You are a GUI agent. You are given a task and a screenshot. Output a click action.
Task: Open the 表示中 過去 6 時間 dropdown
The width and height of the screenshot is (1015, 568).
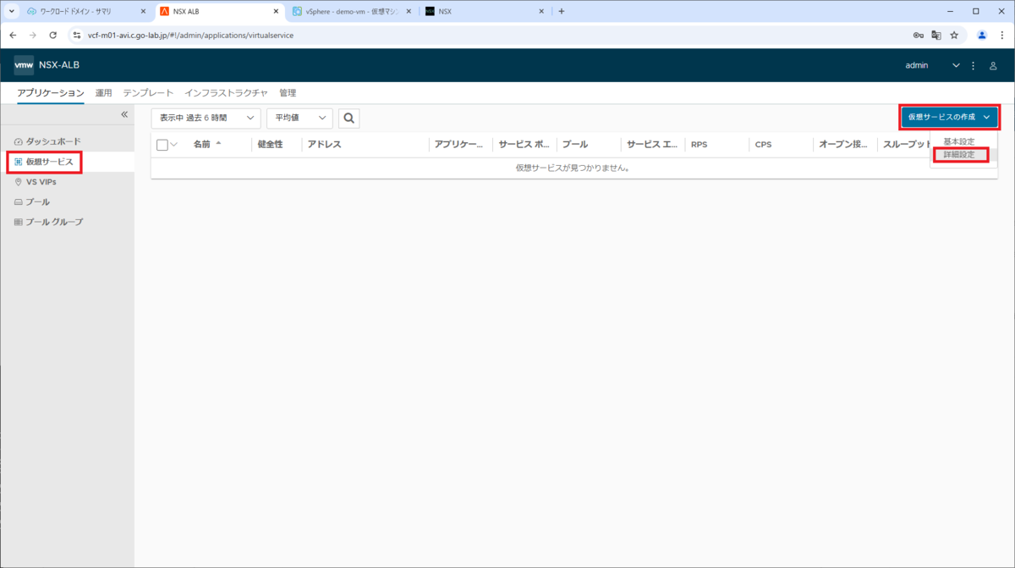point(206,119)
